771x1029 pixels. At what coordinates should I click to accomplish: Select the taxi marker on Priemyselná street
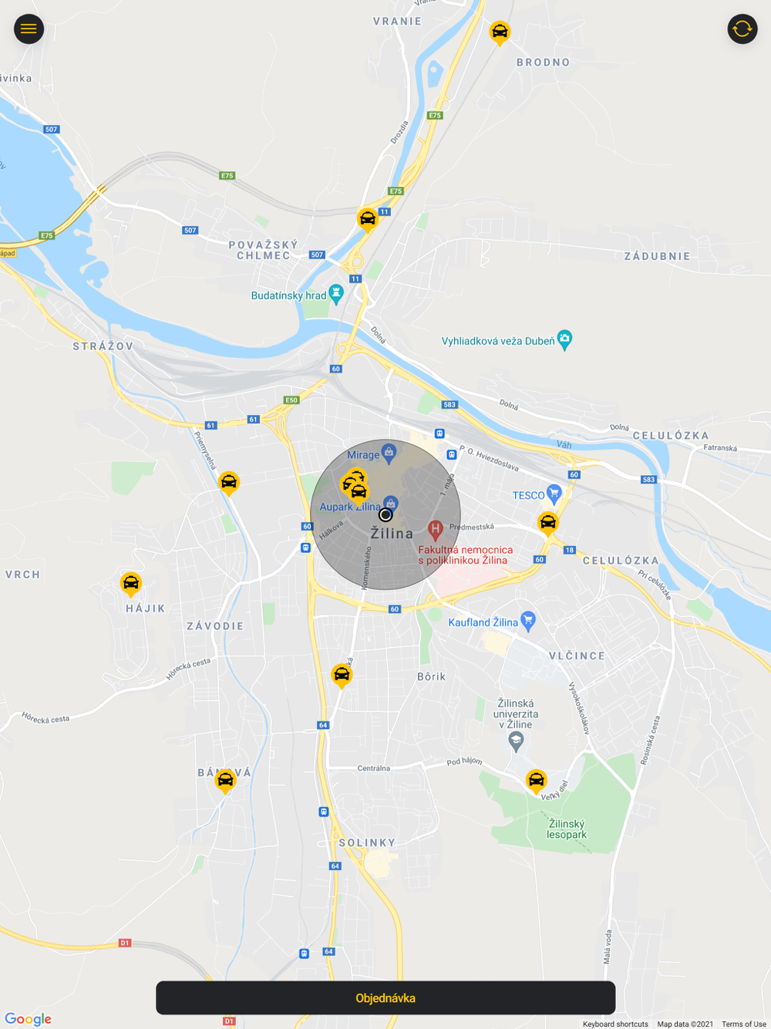(229, 483)
